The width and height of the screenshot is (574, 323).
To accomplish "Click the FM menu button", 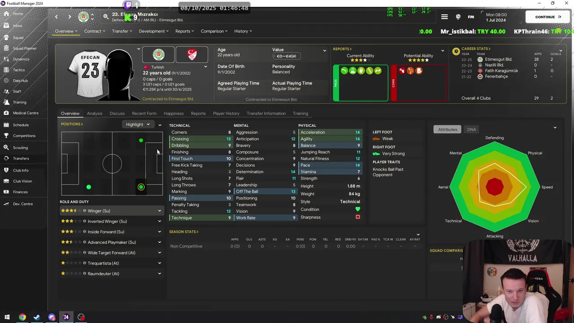I will (x=471, y=17).
